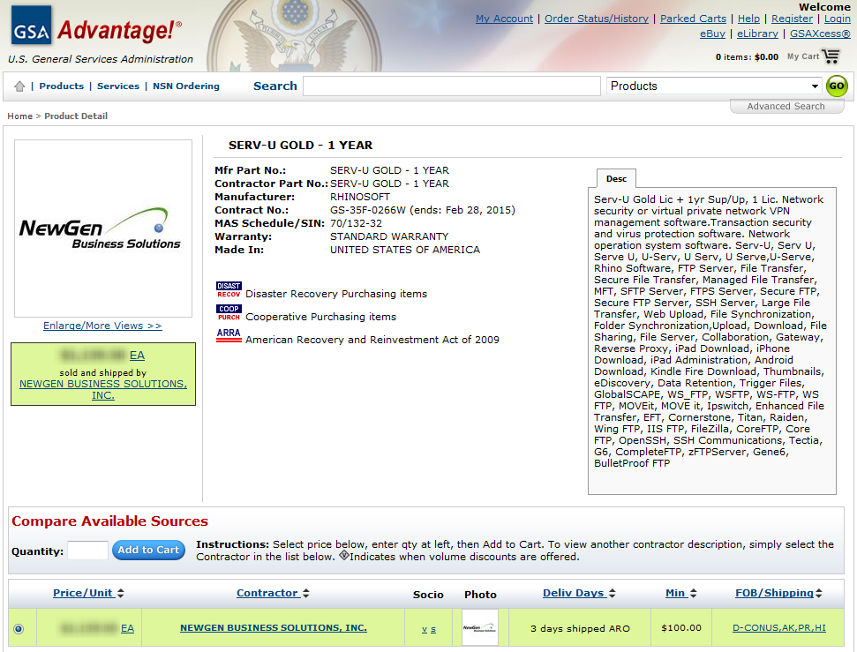
Task: Click the green GO search button
Action: coord(836,86)
